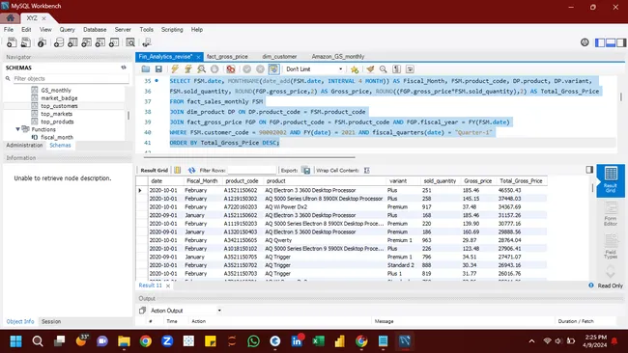Create new table icon in main toolbar
The height and width of the screenshot is (353, 628).
(x=72, y=42)
